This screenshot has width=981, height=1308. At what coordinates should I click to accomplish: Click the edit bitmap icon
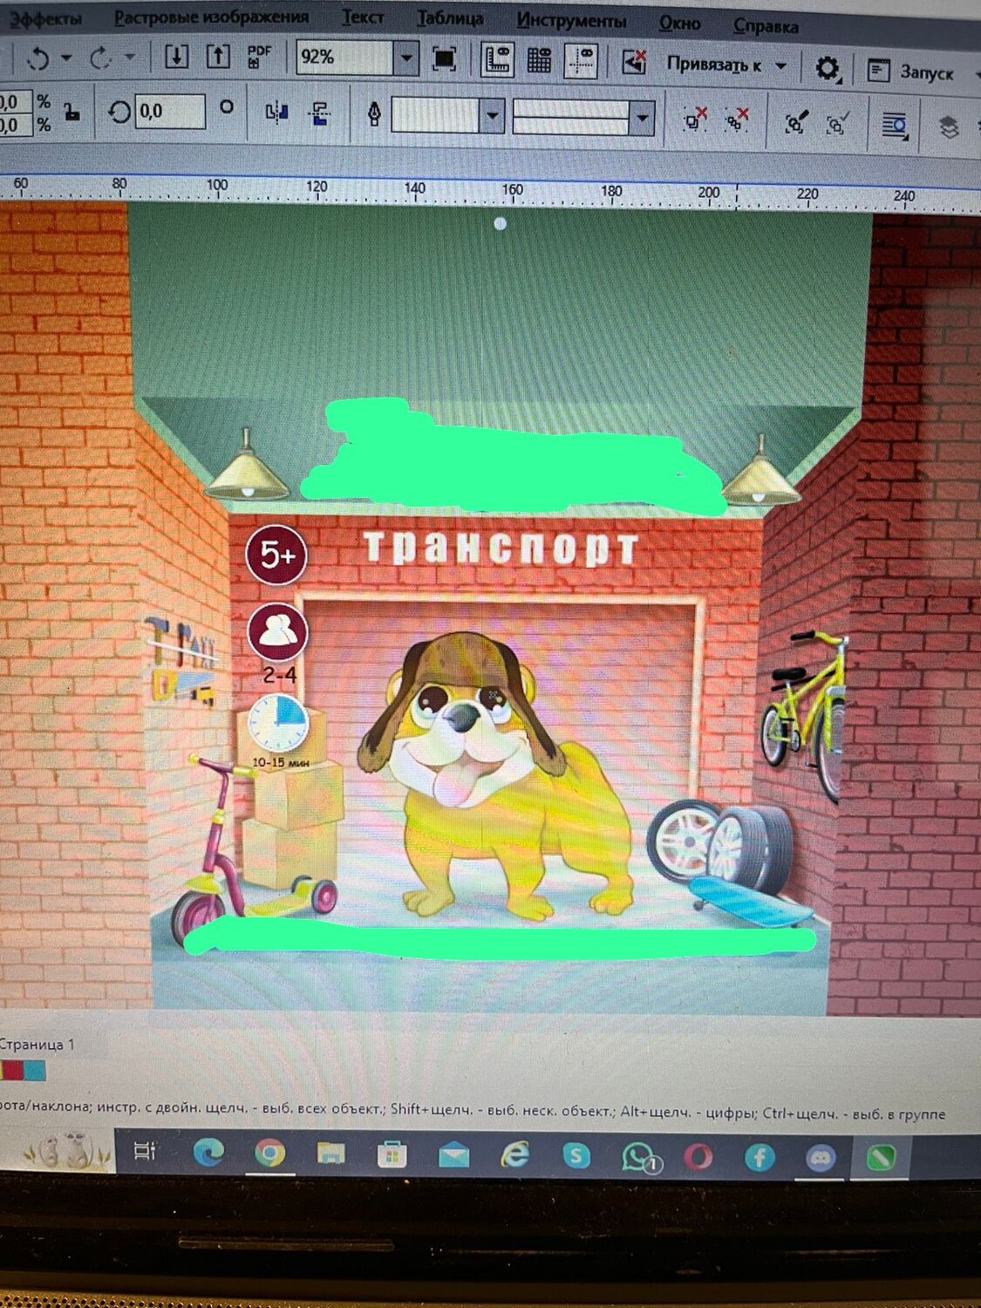(x=796, y=123)
